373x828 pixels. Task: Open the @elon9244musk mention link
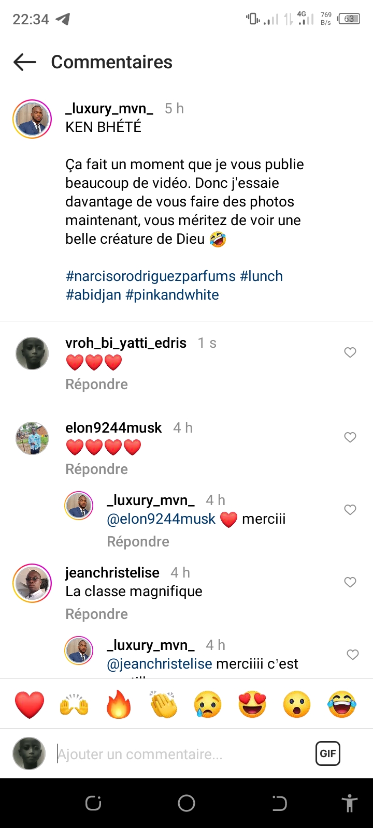tap(161, 519)
